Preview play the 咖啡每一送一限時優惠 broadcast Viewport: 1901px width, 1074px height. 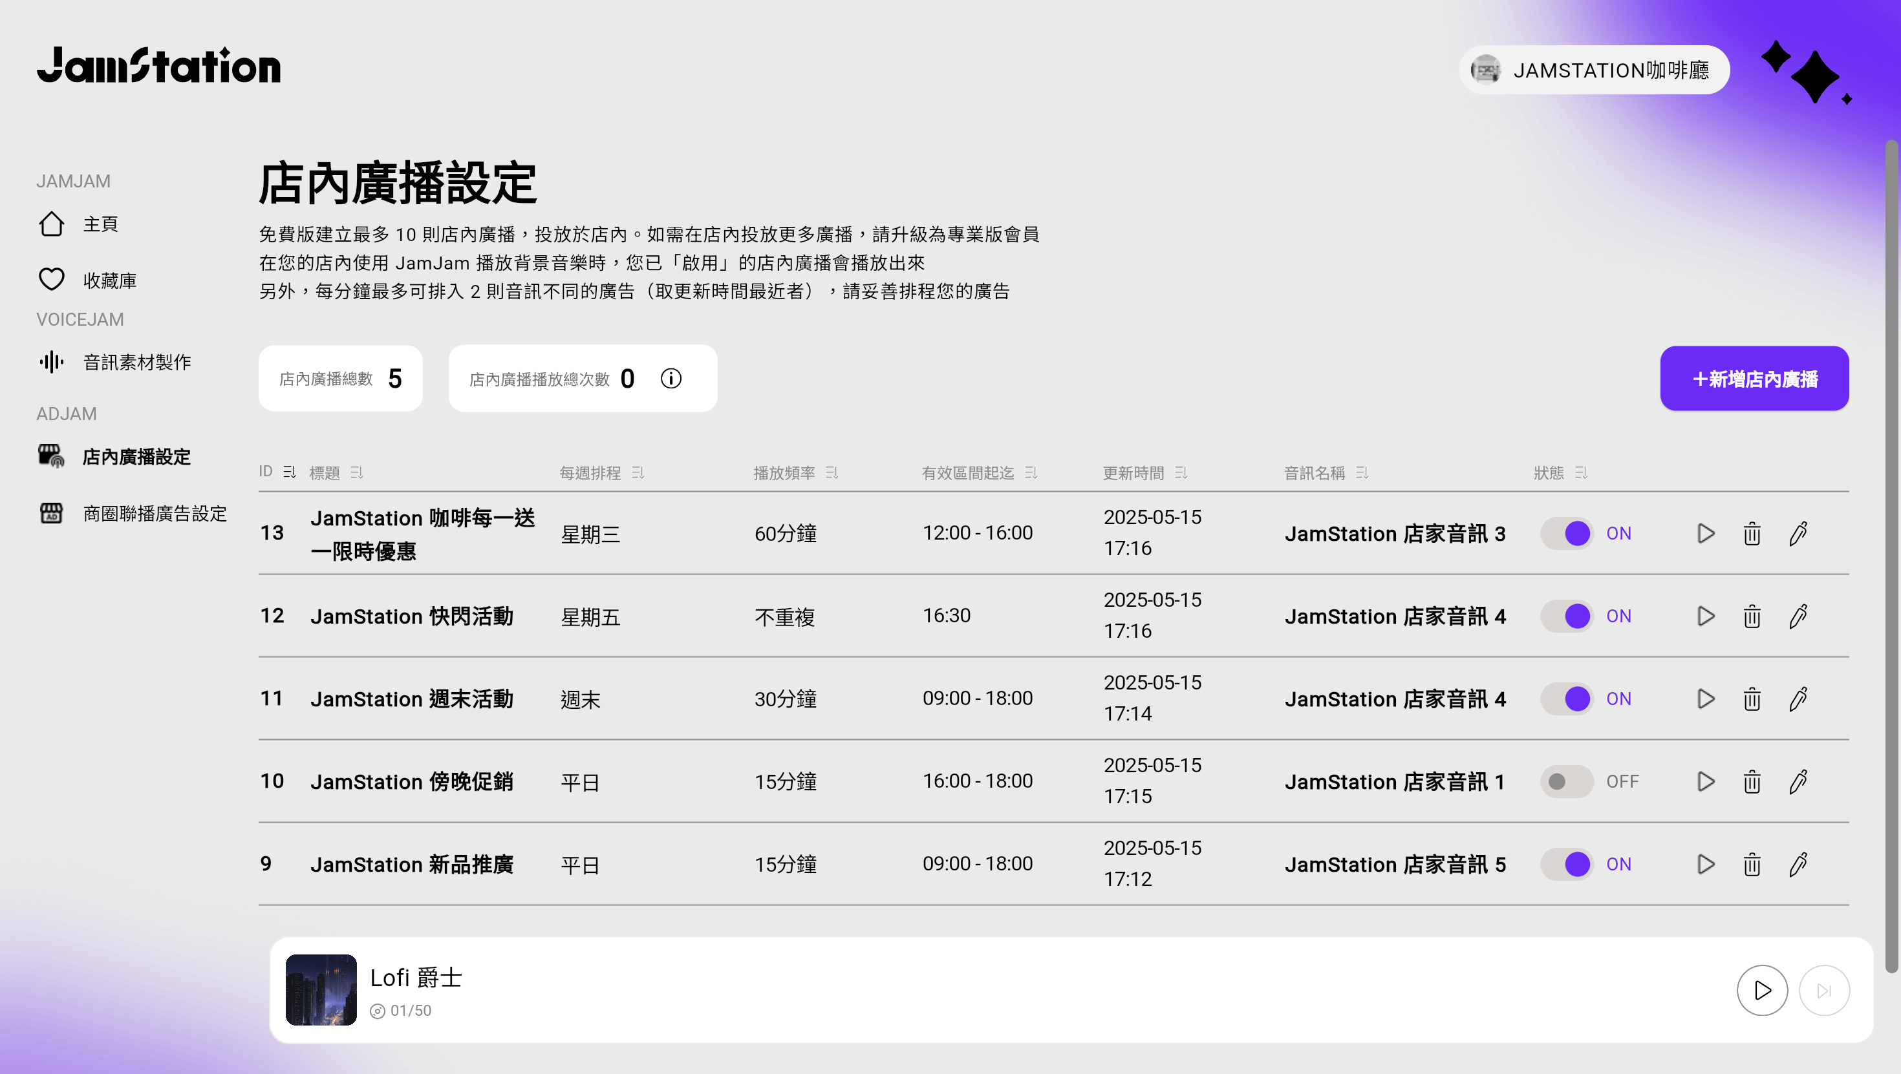pyautogui.click(x=1706, y=533)
